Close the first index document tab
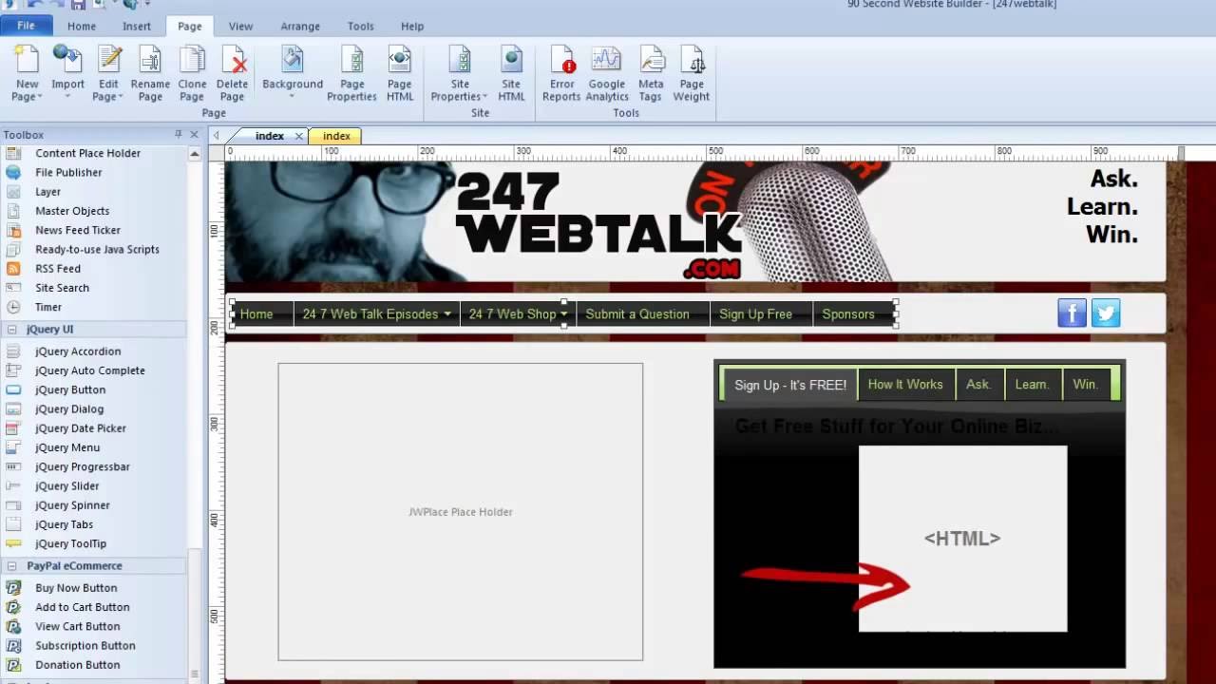Image resolution: width=1216 pixels, height=684 pixels. pos(298,136)
